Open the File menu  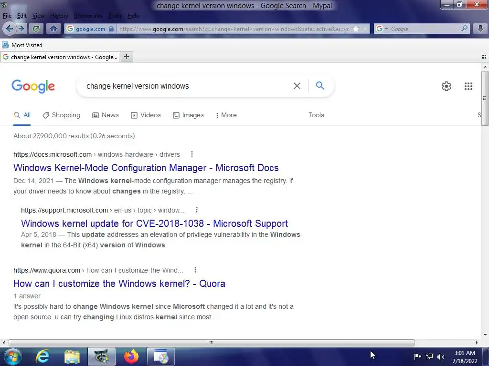(7, 16)
